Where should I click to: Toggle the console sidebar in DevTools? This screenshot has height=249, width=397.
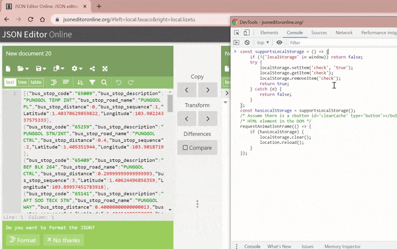236,42
